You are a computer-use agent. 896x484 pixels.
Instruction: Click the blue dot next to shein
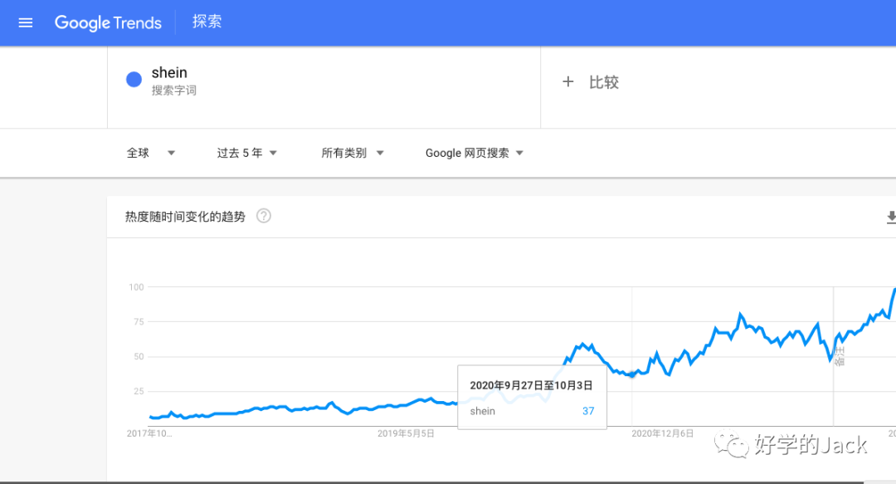133,79
